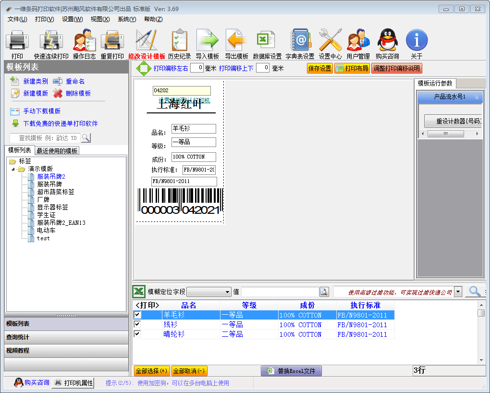
Task: Toggle print checkbox for 晴纶衫 row
Action: pos(137,333)
